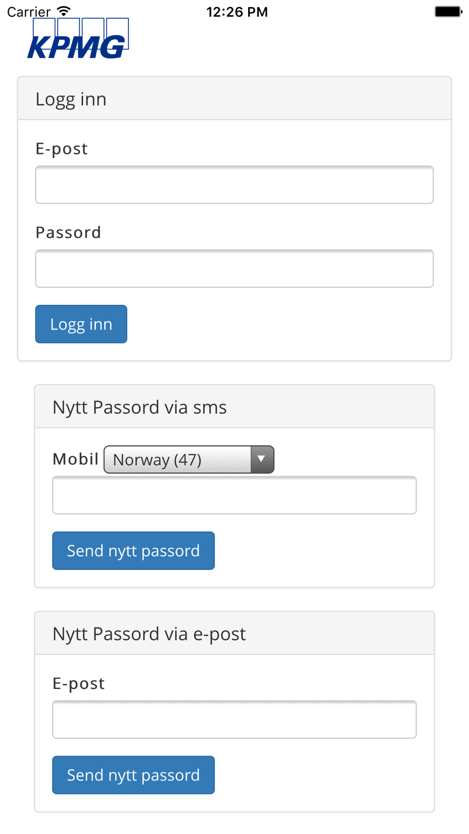
Task: Focus the E-post login input field
Action: click(x=234, y=185)
